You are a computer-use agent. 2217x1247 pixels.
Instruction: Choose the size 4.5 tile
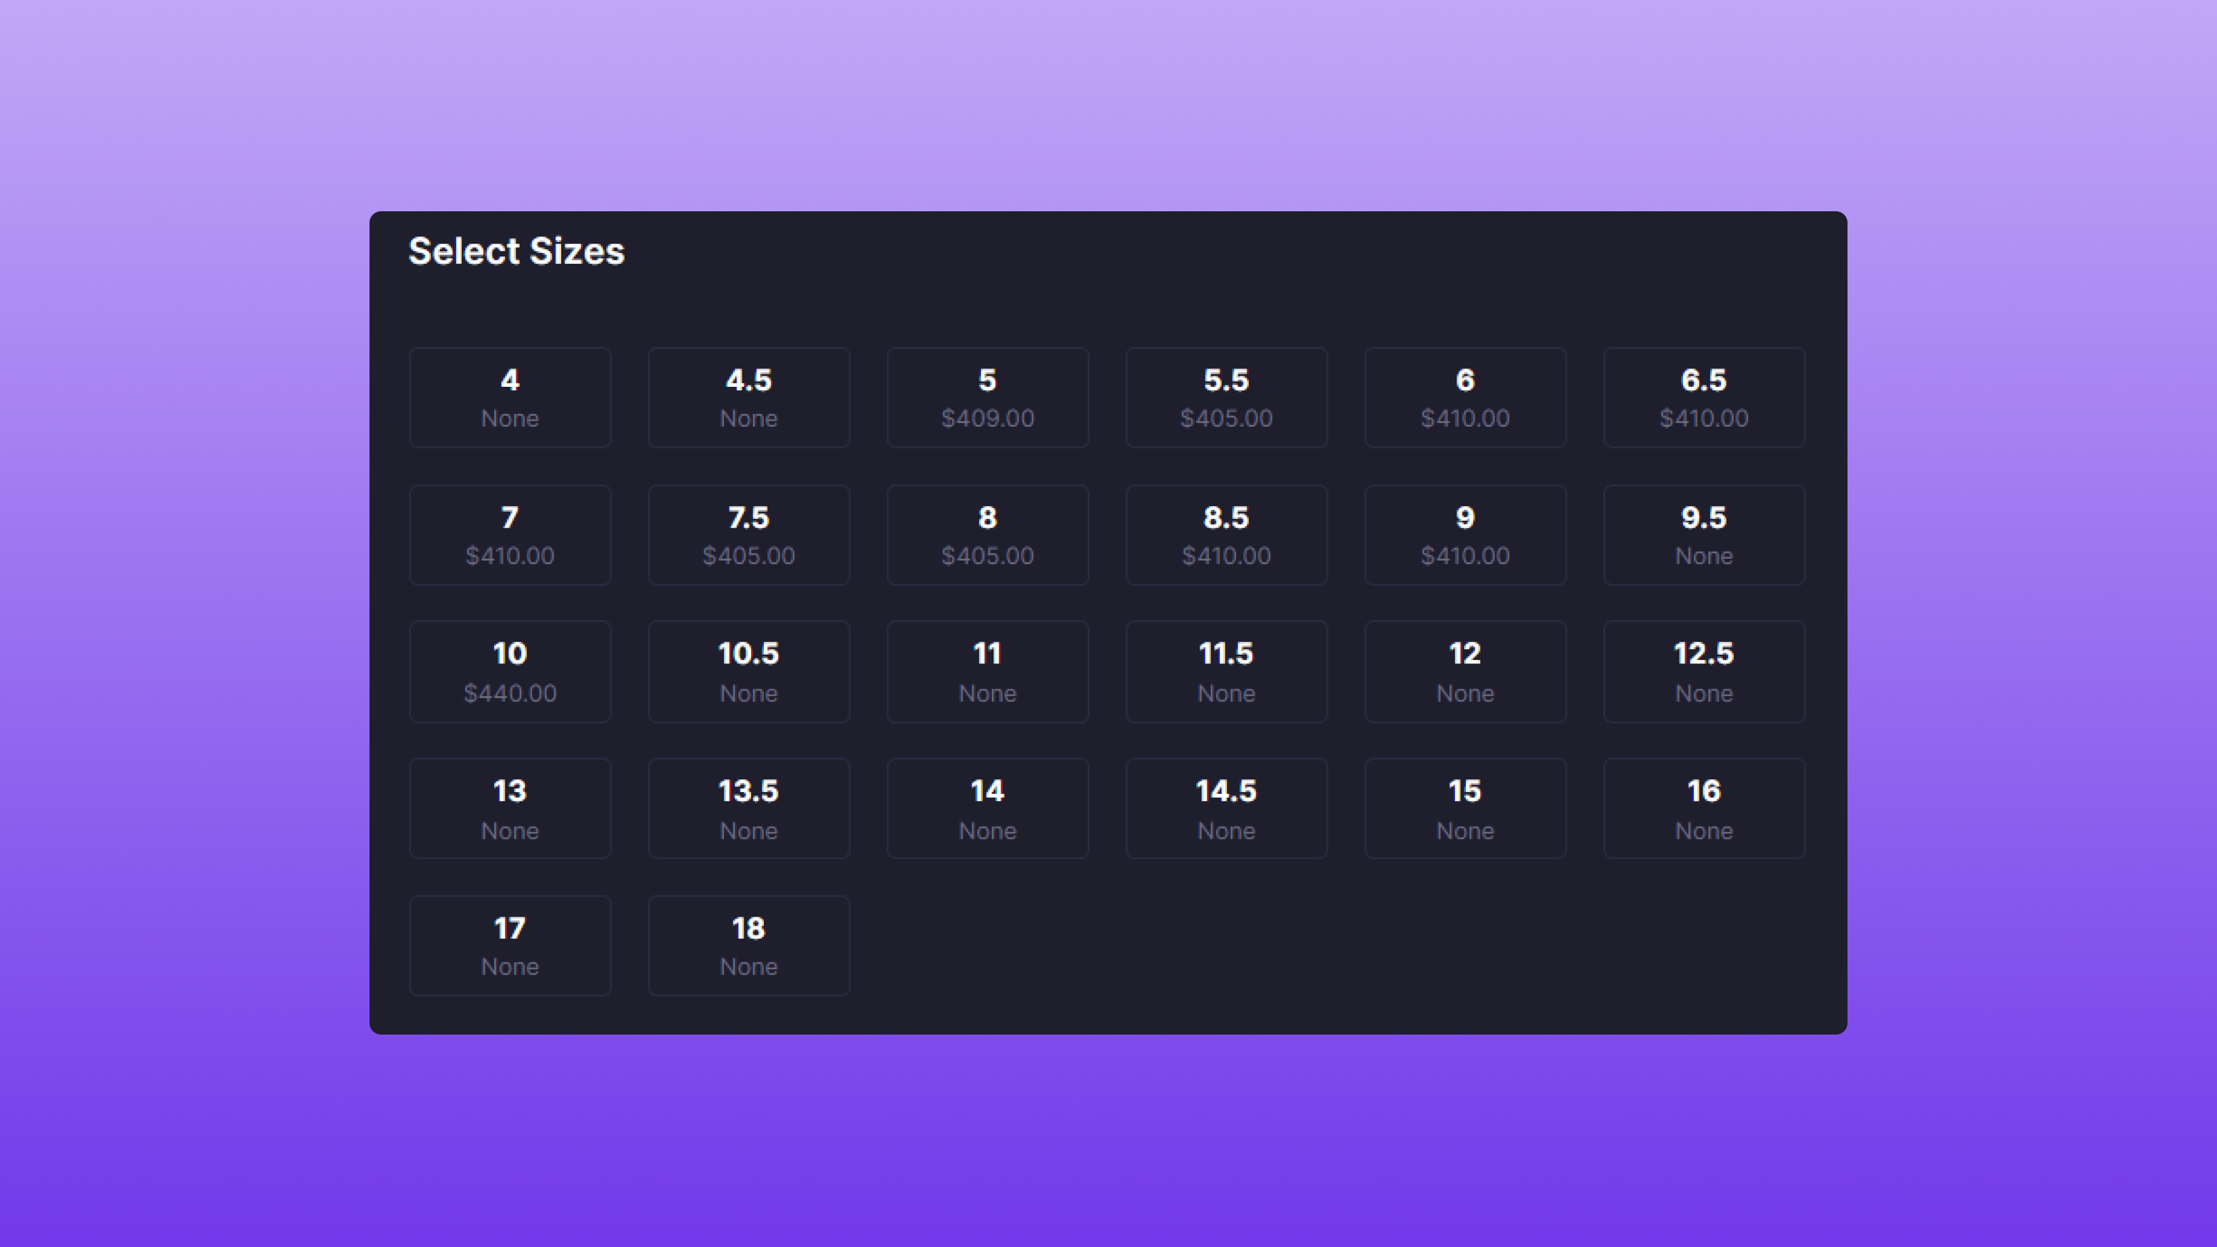pyautogui.click(x=748, y=398)
